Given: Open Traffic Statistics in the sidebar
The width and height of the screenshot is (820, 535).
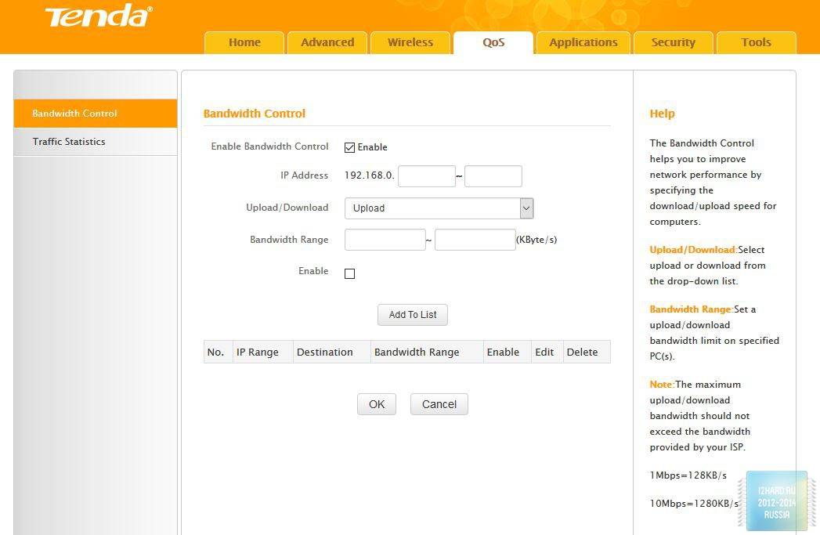Looking at the screenshot, I should tap(69, 142).
